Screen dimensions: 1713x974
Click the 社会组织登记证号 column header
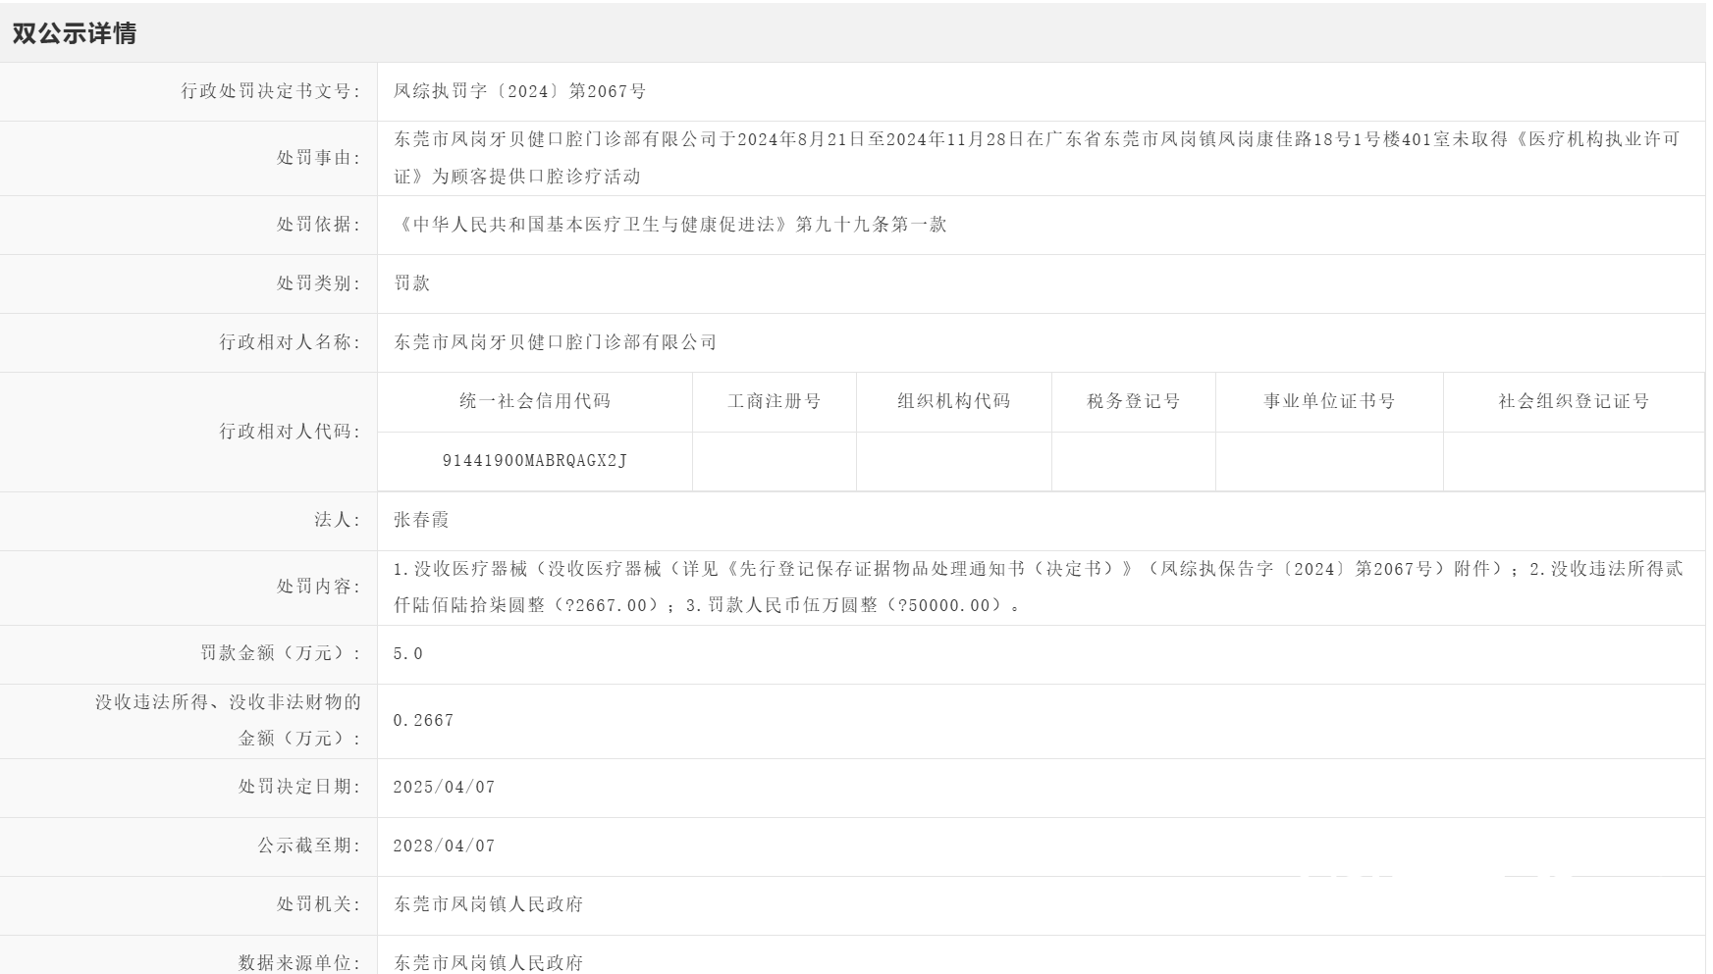point(1574,401)
